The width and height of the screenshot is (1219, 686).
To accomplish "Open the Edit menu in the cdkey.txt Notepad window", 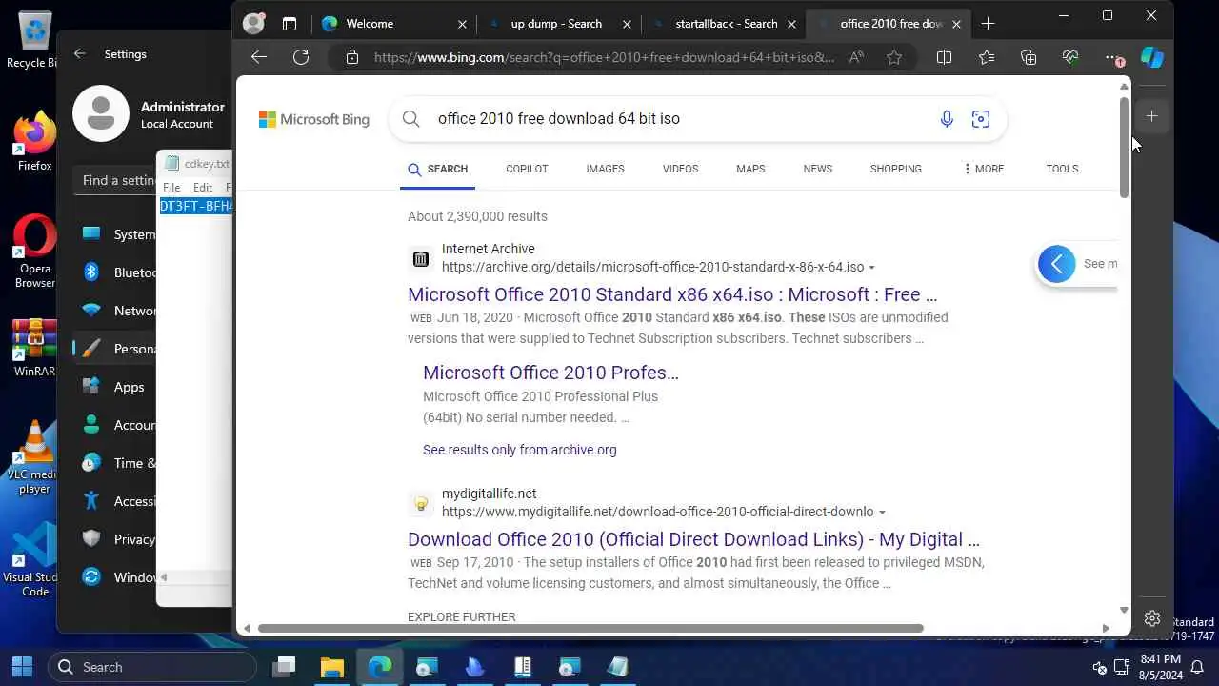I will tap(203, 188).
